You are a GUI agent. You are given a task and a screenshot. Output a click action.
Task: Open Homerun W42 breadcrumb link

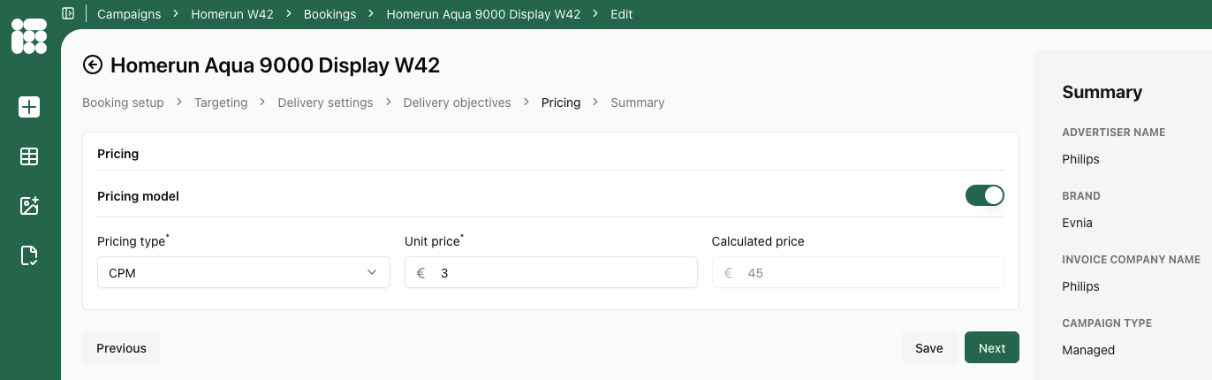232,14
